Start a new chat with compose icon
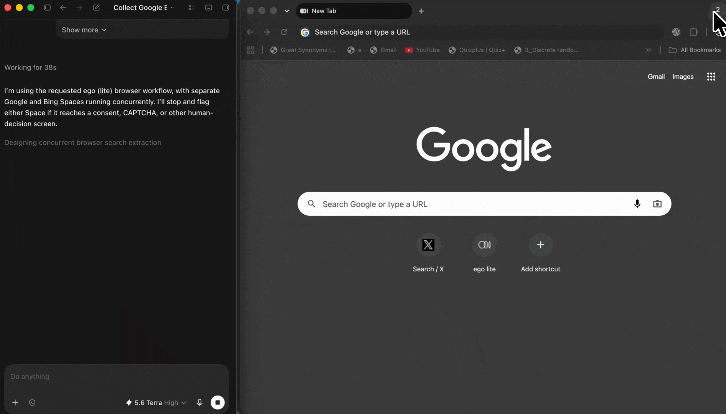The height and width of the screenshot is (414, 726). point(96,8)
